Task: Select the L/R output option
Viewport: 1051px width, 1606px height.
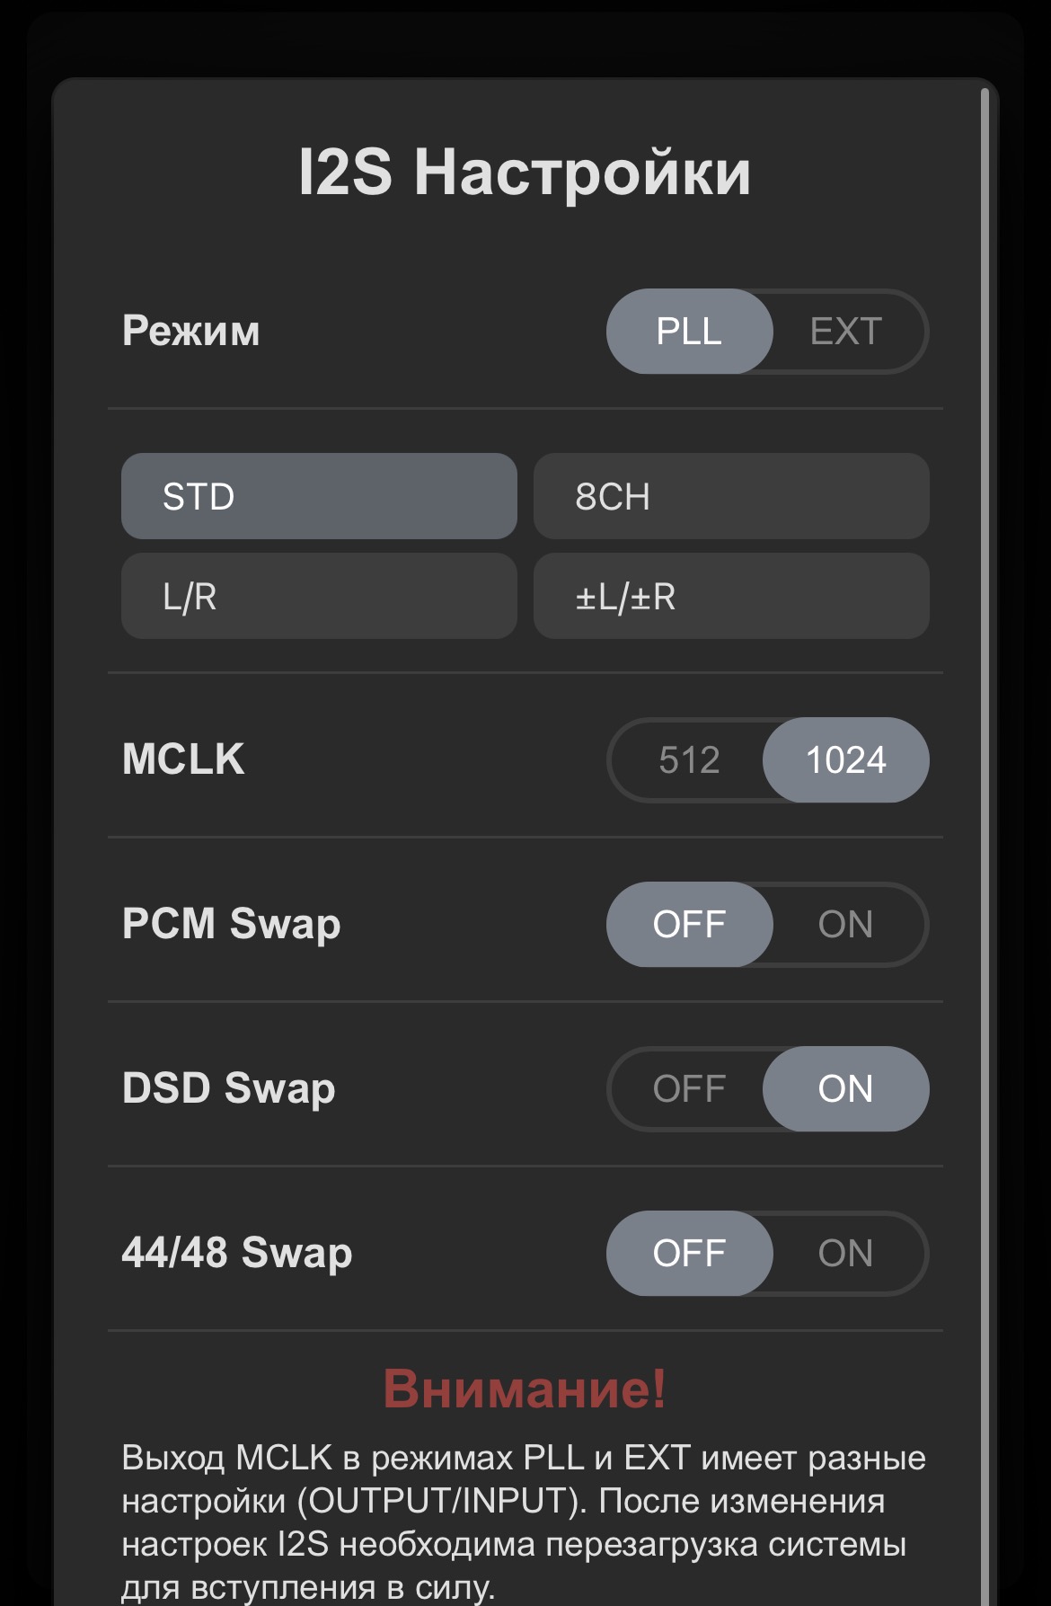Action: 319,596
